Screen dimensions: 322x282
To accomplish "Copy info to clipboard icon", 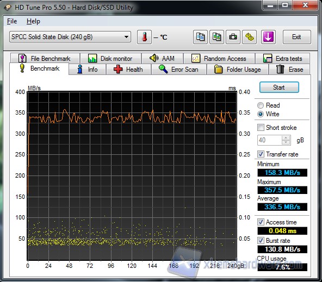I will point(200,37).
